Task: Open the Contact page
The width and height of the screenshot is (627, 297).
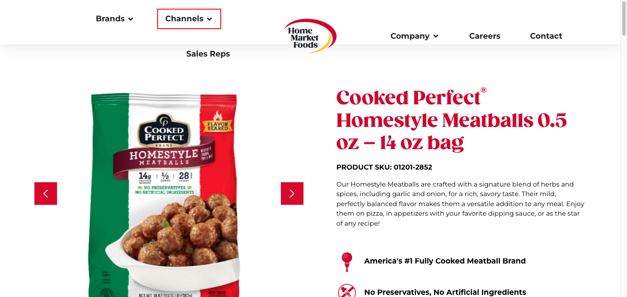Action: [546, 36]
